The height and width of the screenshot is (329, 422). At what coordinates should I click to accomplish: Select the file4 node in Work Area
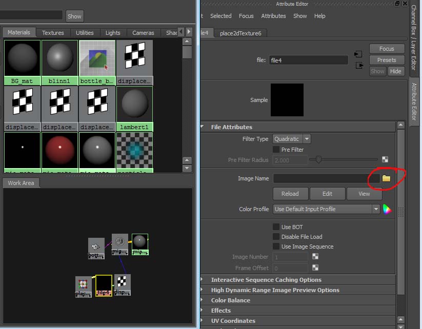tap(104, 285)
